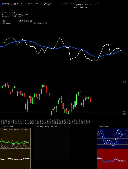This screenshot has width=128, height=169.
Task: Click the blue-background Stochastics chart panel
Action: [112, 138]
